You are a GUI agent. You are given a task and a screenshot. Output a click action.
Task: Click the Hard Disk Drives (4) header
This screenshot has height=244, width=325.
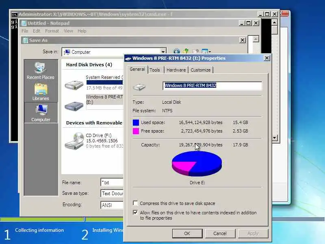[89, 65]
